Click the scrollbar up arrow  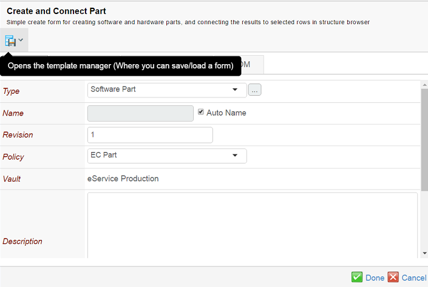424,85
